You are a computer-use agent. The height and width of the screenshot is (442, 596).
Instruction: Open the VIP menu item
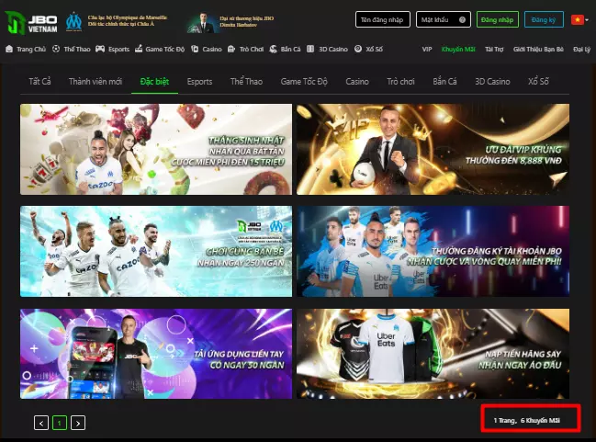(427, 49)
